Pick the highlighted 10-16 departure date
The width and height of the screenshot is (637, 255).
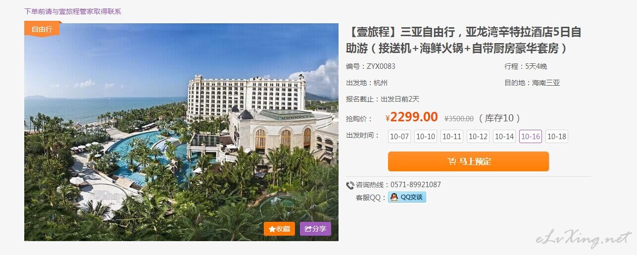[x=531, y=137]
